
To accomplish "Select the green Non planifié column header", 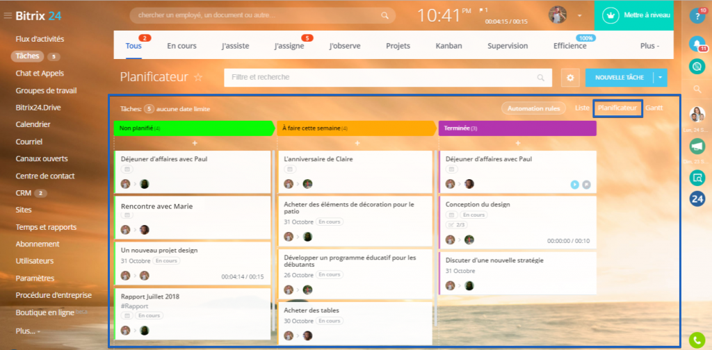I will (x=195, y=128).
